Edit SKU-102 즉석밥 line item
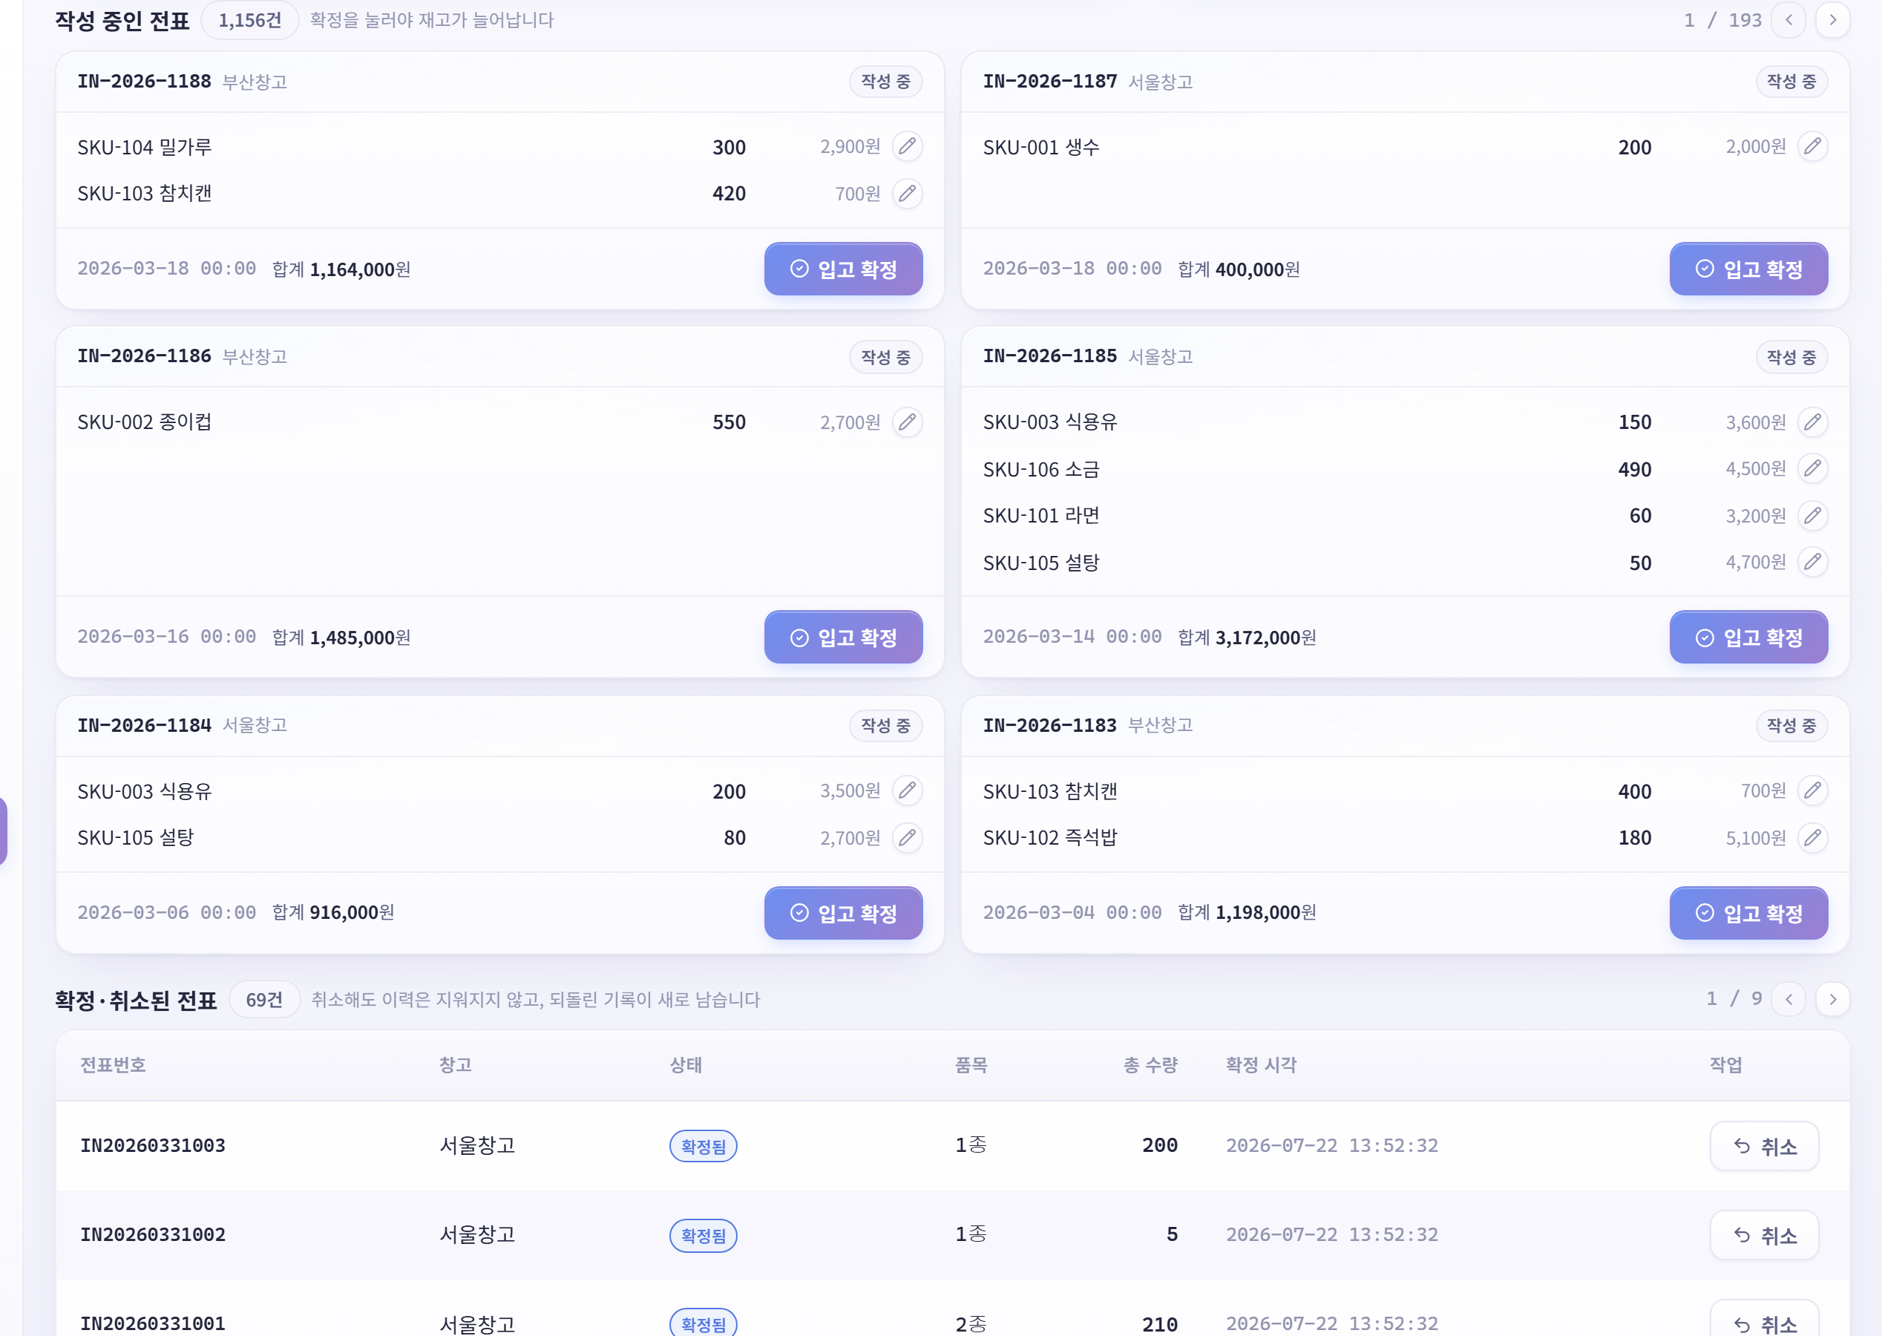Screen dimensions: 1882x1336 pos(1813,837)
